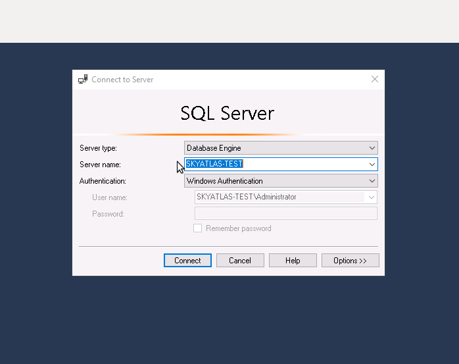Click the Authentication label
This screenshot has width=459, height=364.
point(103,181)
